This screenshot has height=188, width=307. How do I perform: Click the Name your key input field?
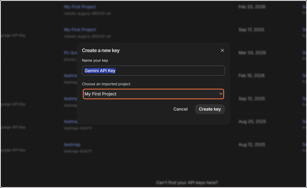[x=153, y=71]
